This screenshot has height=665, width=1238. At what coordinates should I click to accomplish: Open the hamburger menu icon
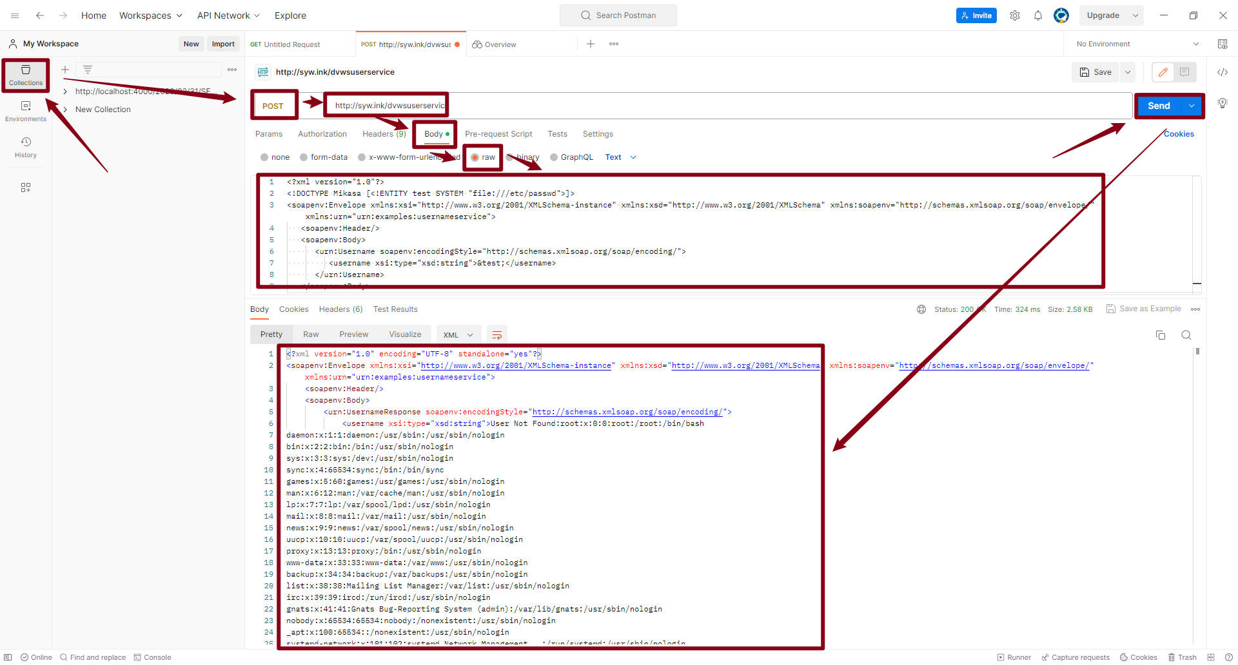click(15, 15)
